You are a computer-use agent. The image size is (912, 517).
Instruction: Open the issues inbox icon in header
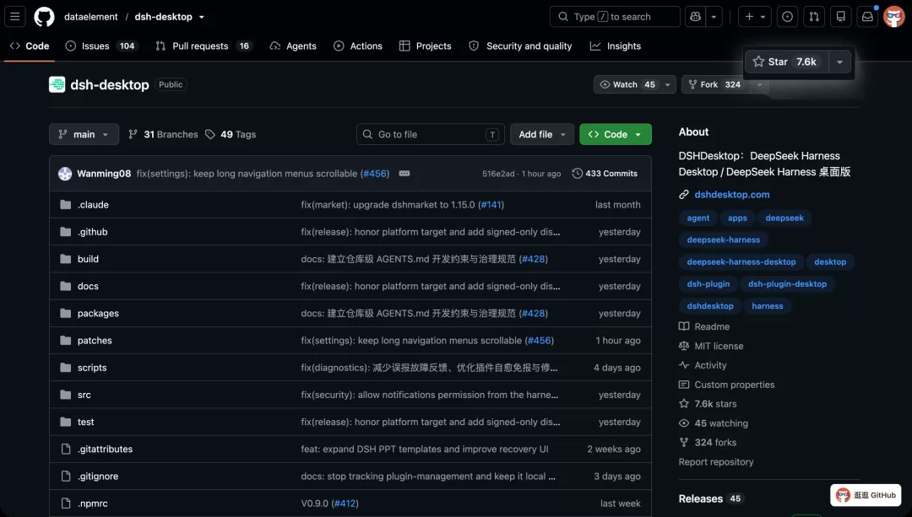(x=787, y=17)
